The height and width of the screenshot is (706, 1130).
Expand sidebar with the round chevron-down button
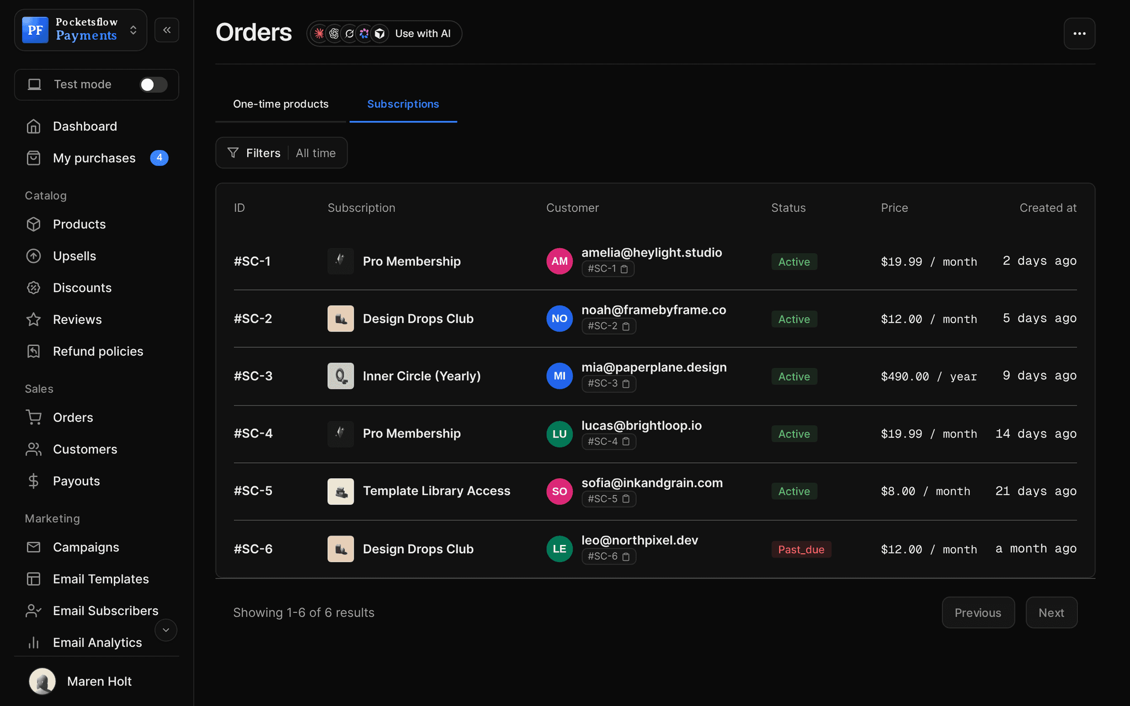pyautogui.click(x=166, y=630)
